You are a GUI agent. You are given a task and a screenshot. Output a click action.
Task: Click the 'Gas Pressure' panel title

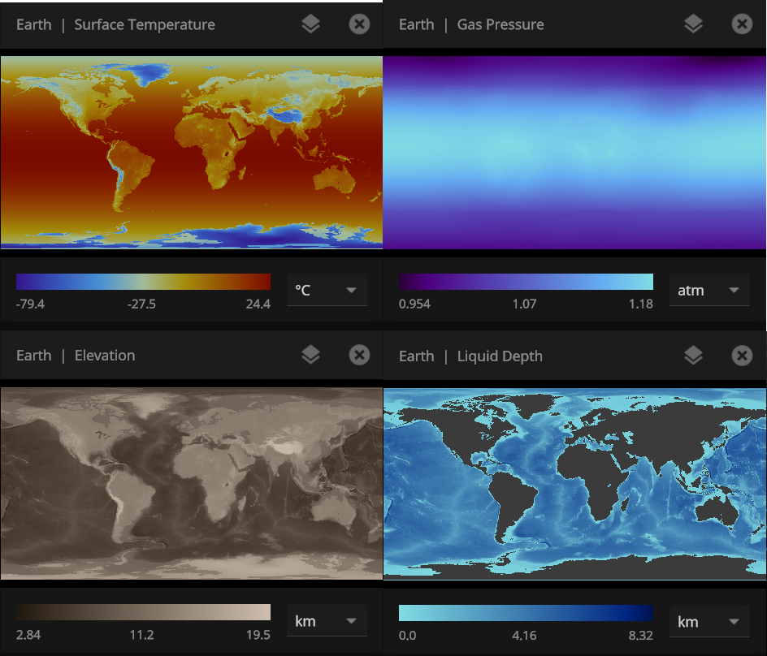click(x=500, y=24)
